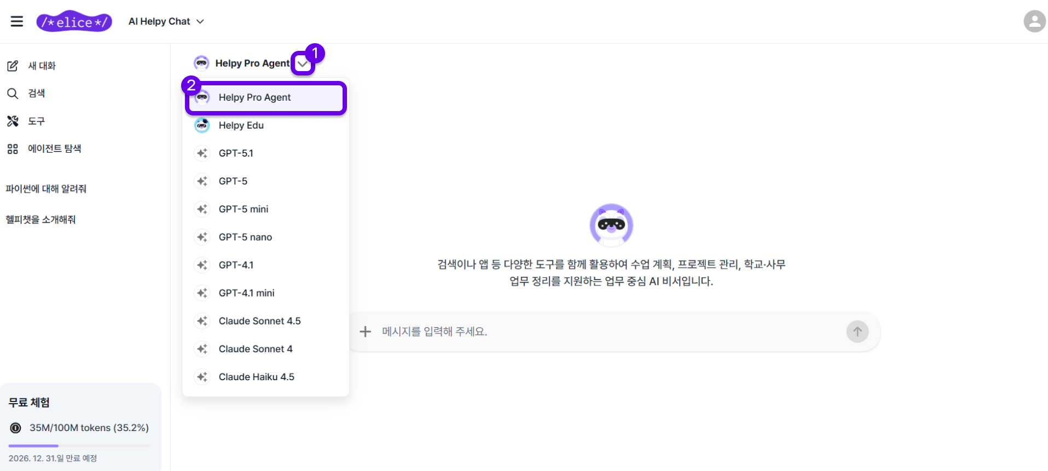Choose Claude Sonnet 4.5 model option
This screenshot has width=1048, height=471.
(x=259, y=321)
